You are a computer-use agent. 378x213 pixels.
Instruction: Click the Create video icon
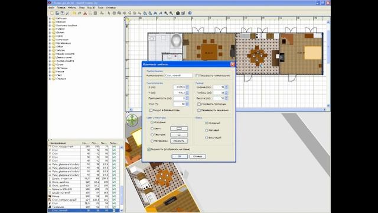point(183,13)
